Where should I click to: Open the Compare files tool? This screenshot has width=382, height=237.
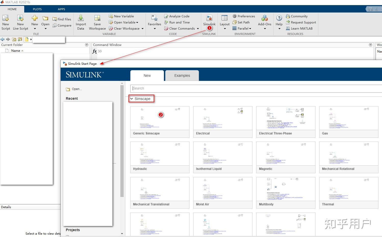pos(62,25)
